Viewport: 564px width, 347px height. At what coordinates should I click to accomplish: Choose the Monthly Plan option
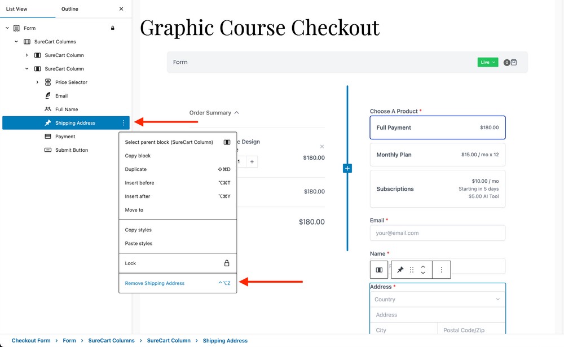click(x=438, y=155)
